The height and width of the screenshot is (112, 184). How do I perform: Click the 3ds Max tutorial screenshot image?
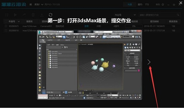click(x=90, y=65)
